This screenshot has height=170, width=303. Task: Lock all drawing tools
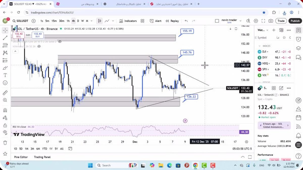pyautogui.click(x=5, y=125)
